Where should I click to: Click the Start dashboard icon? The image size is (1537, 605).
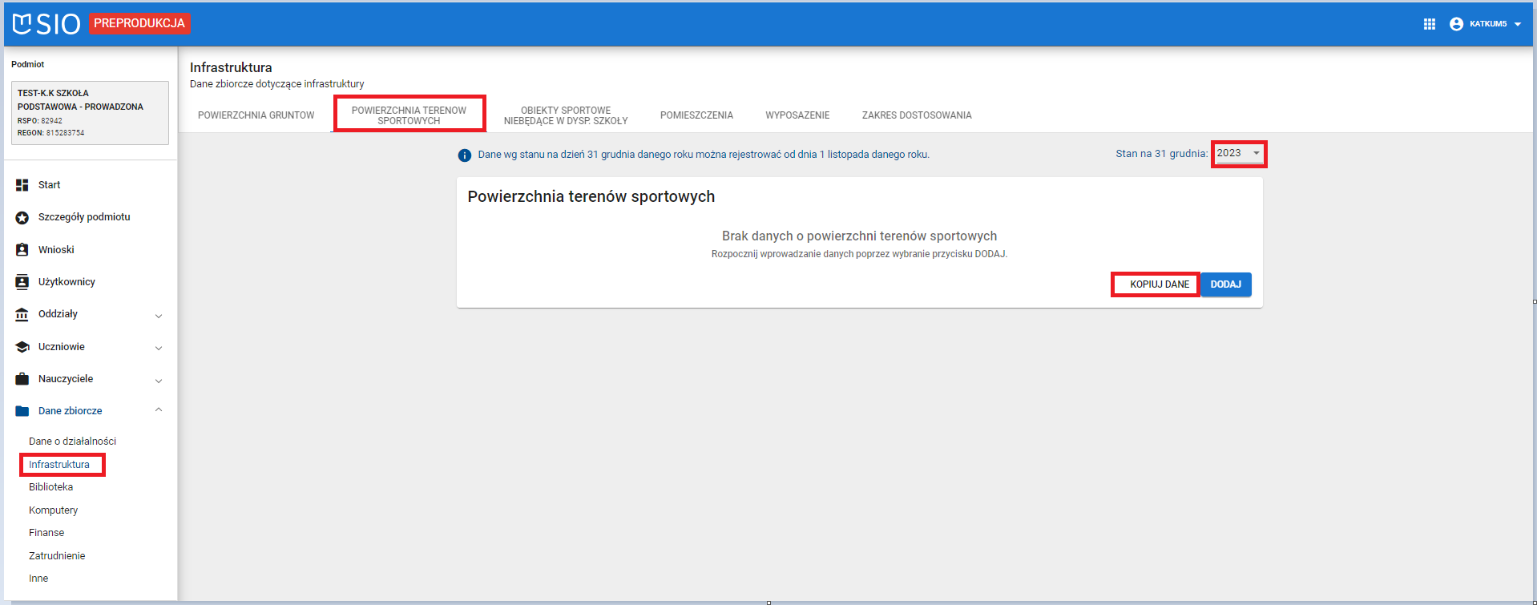(x=22, y=185)
